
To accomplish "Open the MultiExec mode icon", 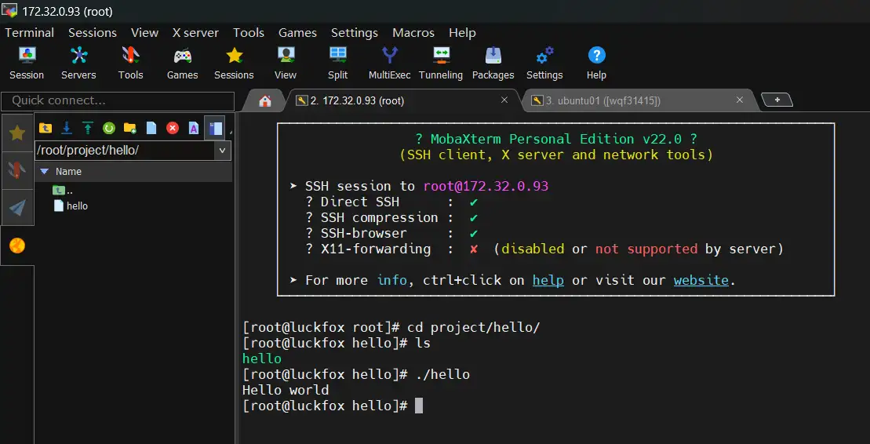I will pos(389,63).
